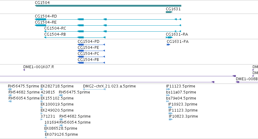Click the CG1631 gene arrow glyph

tap(169, 12)
